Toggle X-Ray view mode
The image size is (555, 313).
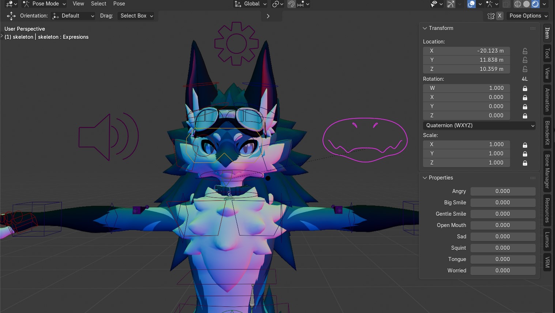(506, 4)
